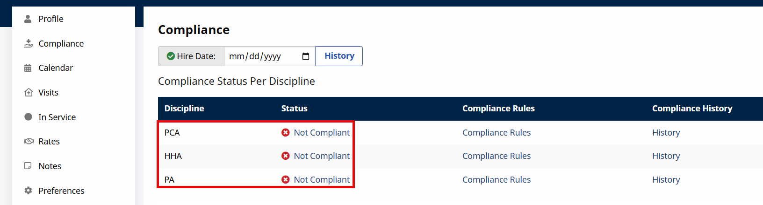View History link for PA discipline

tap(666, 180)
